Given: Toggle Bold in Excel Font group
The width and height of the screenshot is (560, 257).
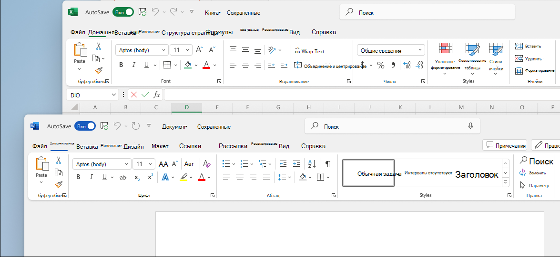Looking at the screenshot, I should coord(121,65).
